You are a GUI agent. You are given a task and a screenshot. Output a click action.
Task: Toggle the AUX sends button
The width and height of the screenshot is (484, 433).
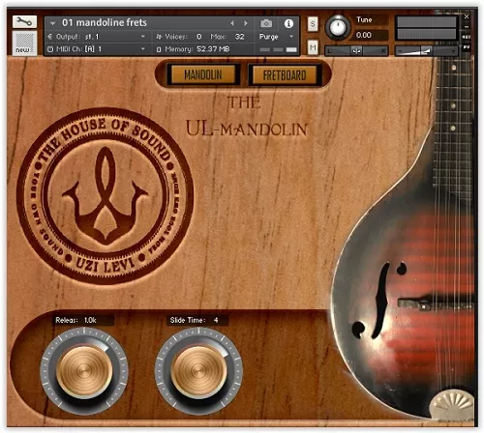click(467, 37)
